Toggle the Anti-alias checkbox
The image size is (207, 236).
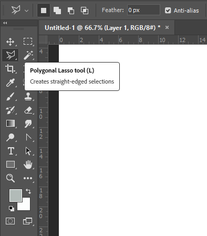point(168,11)
